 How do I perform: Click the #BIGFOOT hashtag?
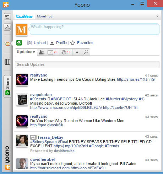tap(61, 99)
